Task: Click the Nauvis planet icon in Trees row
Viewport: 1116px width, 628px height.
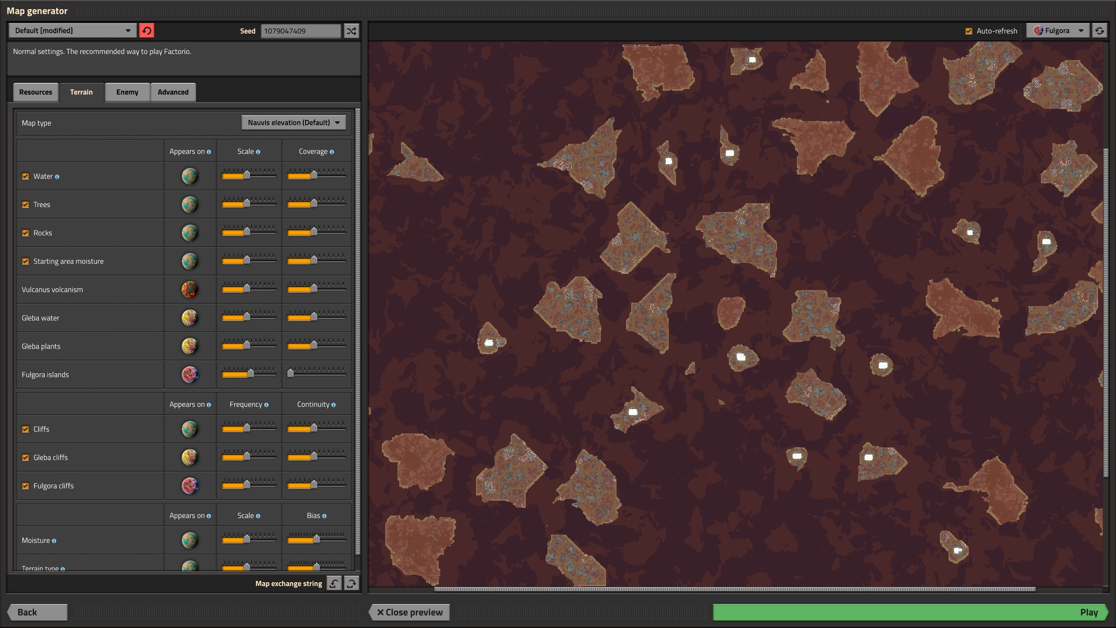Action: [x=190, y=205]
